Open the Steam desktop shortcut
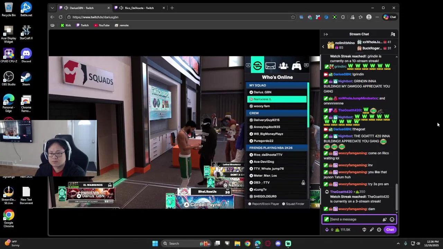This screenshot has width=443, height=249. pos(26,79)
